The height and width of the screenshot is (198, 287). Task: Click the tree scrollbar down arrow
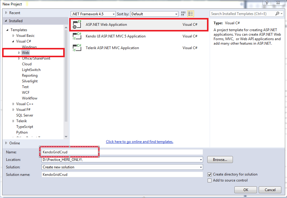pos(66,137)
